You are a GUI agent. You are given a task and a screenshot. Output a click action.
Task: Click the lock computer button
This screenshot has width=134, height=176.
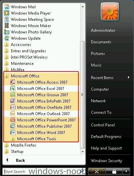coord(114,171)
